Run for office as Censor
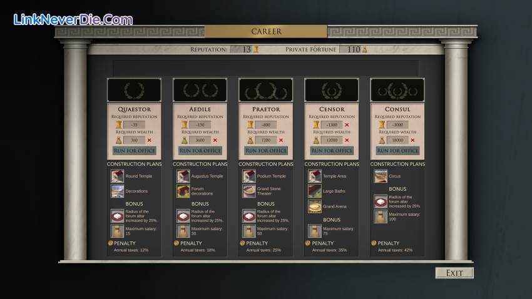This screenshot has width=532, height=299. click(332, 151)
